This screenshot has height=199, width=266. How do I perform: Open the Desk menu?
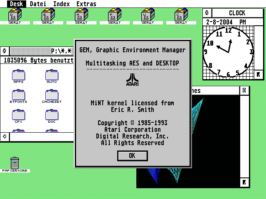pos(17,4)
